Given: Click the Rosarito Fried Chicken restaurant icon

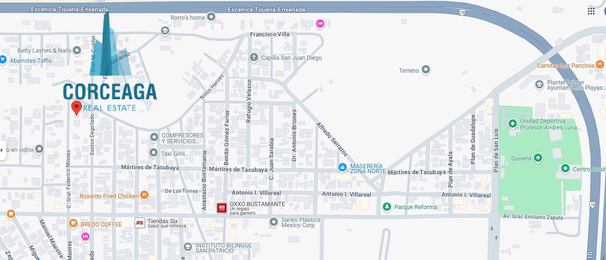Looking at the screenshot, I should (144, 195).
